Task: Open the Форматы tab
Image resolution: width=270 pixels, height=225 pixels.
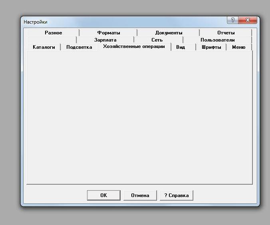Action: (x=109, y=32)
